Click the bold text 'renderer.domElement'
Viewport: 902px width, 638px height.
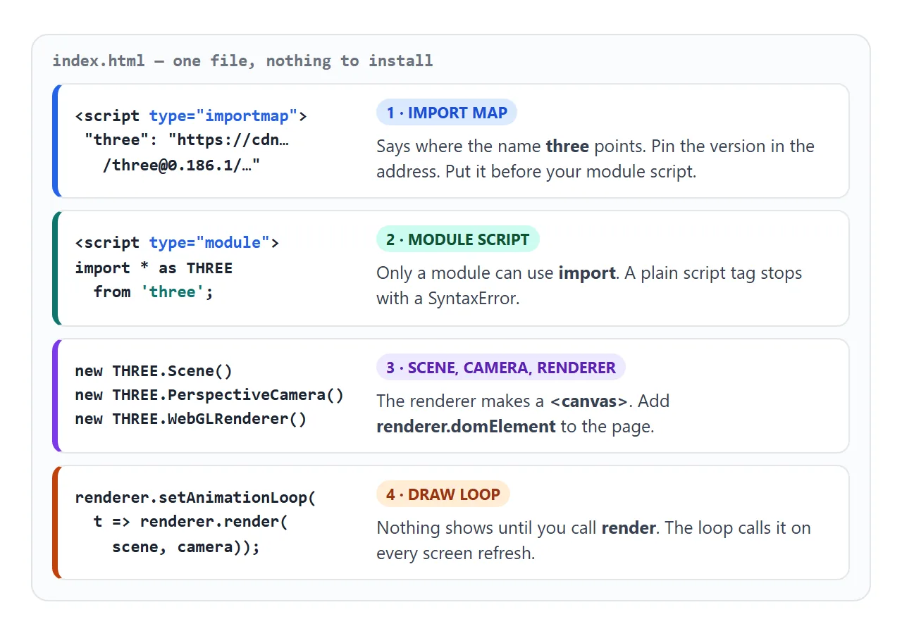[466, 427]
